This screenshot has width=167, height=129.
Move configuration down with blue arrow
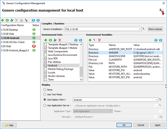tap(38, 20)
